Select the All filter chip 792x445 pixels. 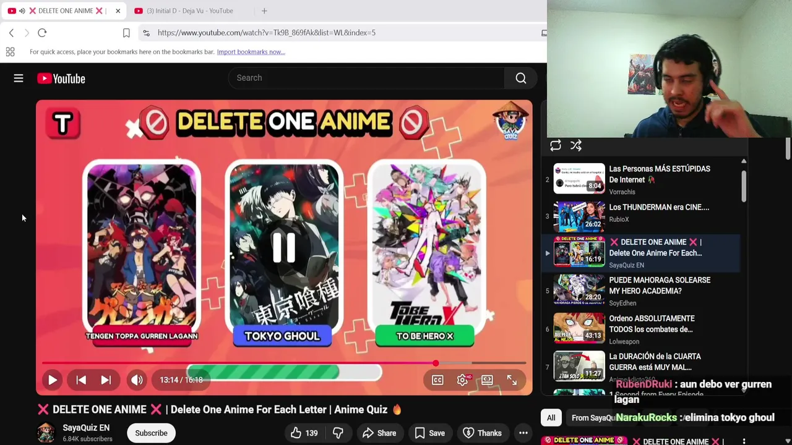coord(551,418)
